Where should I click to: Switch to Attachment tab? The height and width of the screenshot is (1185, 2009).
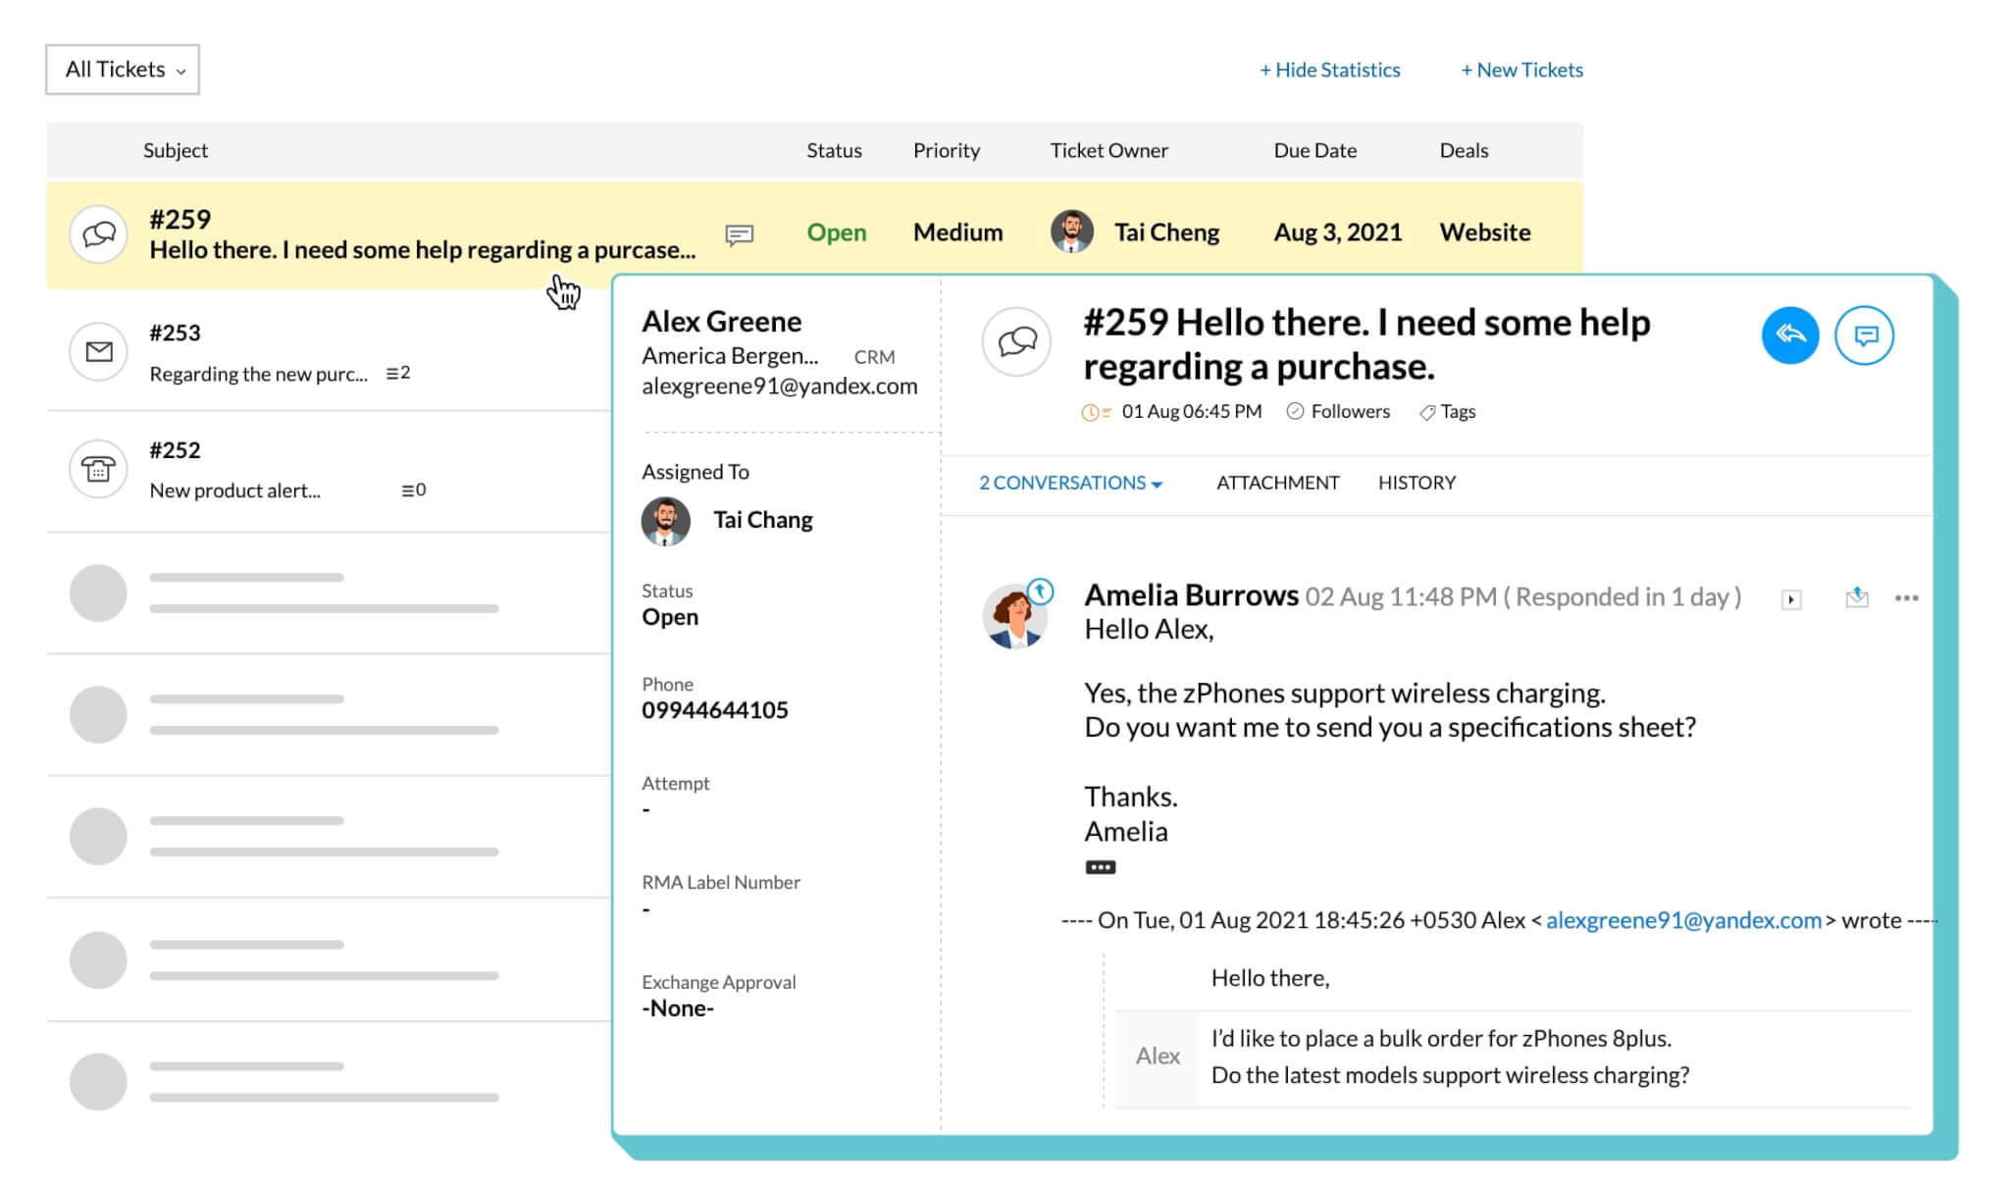1277,483
